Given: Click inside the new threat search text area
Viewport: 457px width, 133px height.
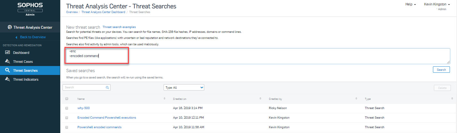Looking at the screenshot, I should pos(258,56).
